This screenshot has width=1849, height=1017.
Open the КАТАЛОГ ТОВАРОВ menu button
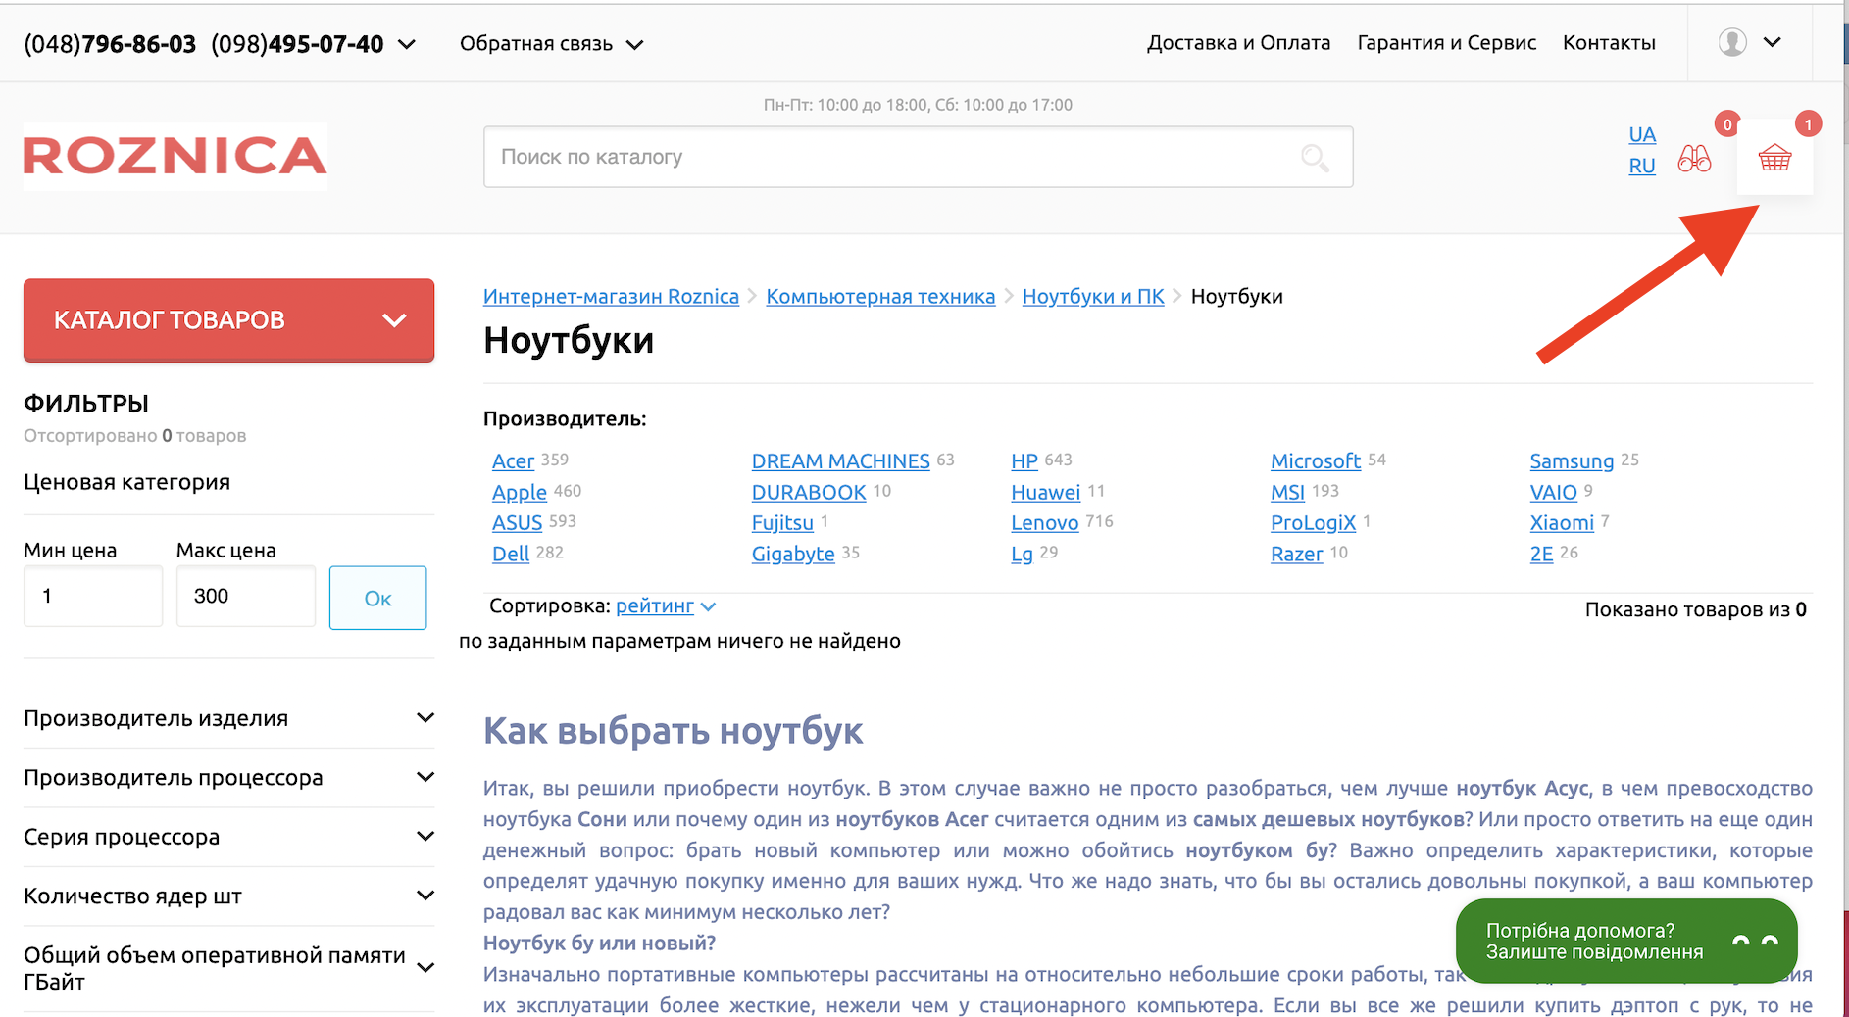click(228, 320)
